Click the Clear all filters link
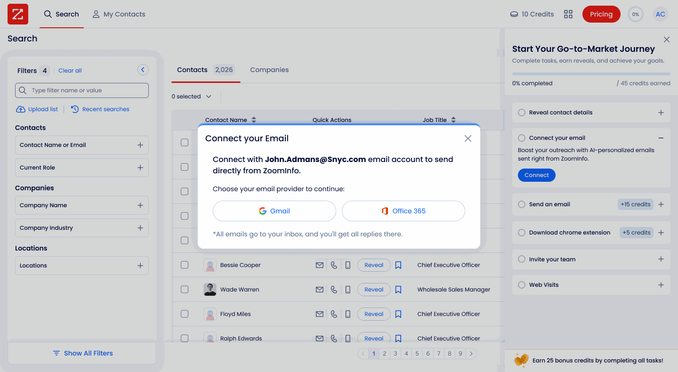Image resolution: width=678 pixels, height=372 pixels. [70, 71]
